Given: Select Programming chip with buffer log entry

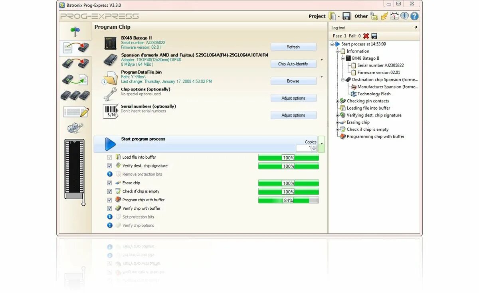Looking at the screenshot, I should 375,137.
